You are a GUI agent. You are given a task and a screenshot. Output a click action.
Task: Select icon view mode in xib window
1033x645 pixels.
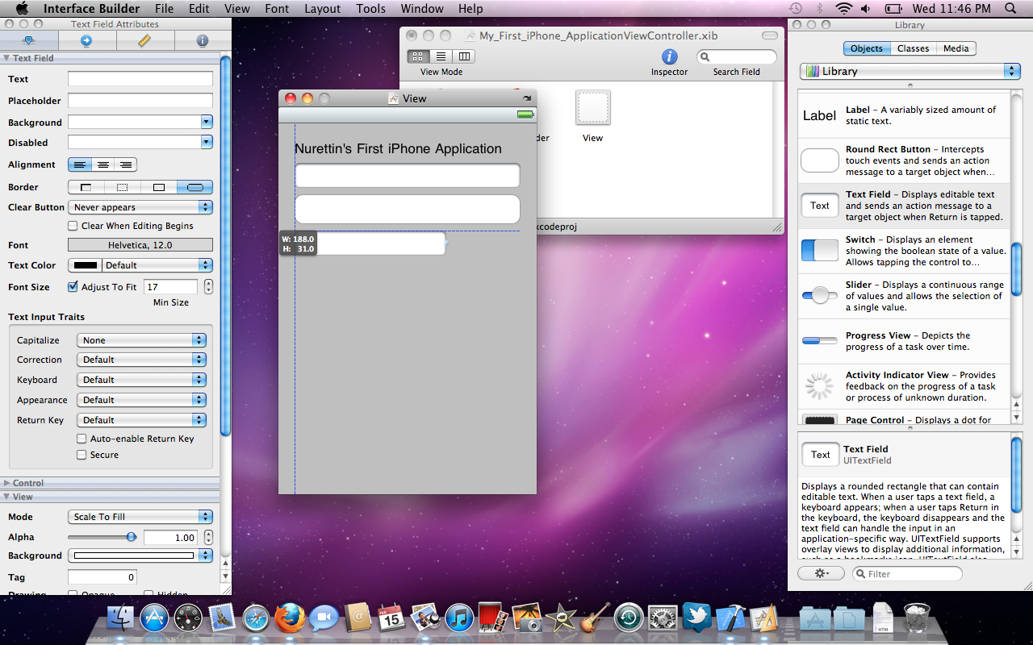[x=418, y=56]
